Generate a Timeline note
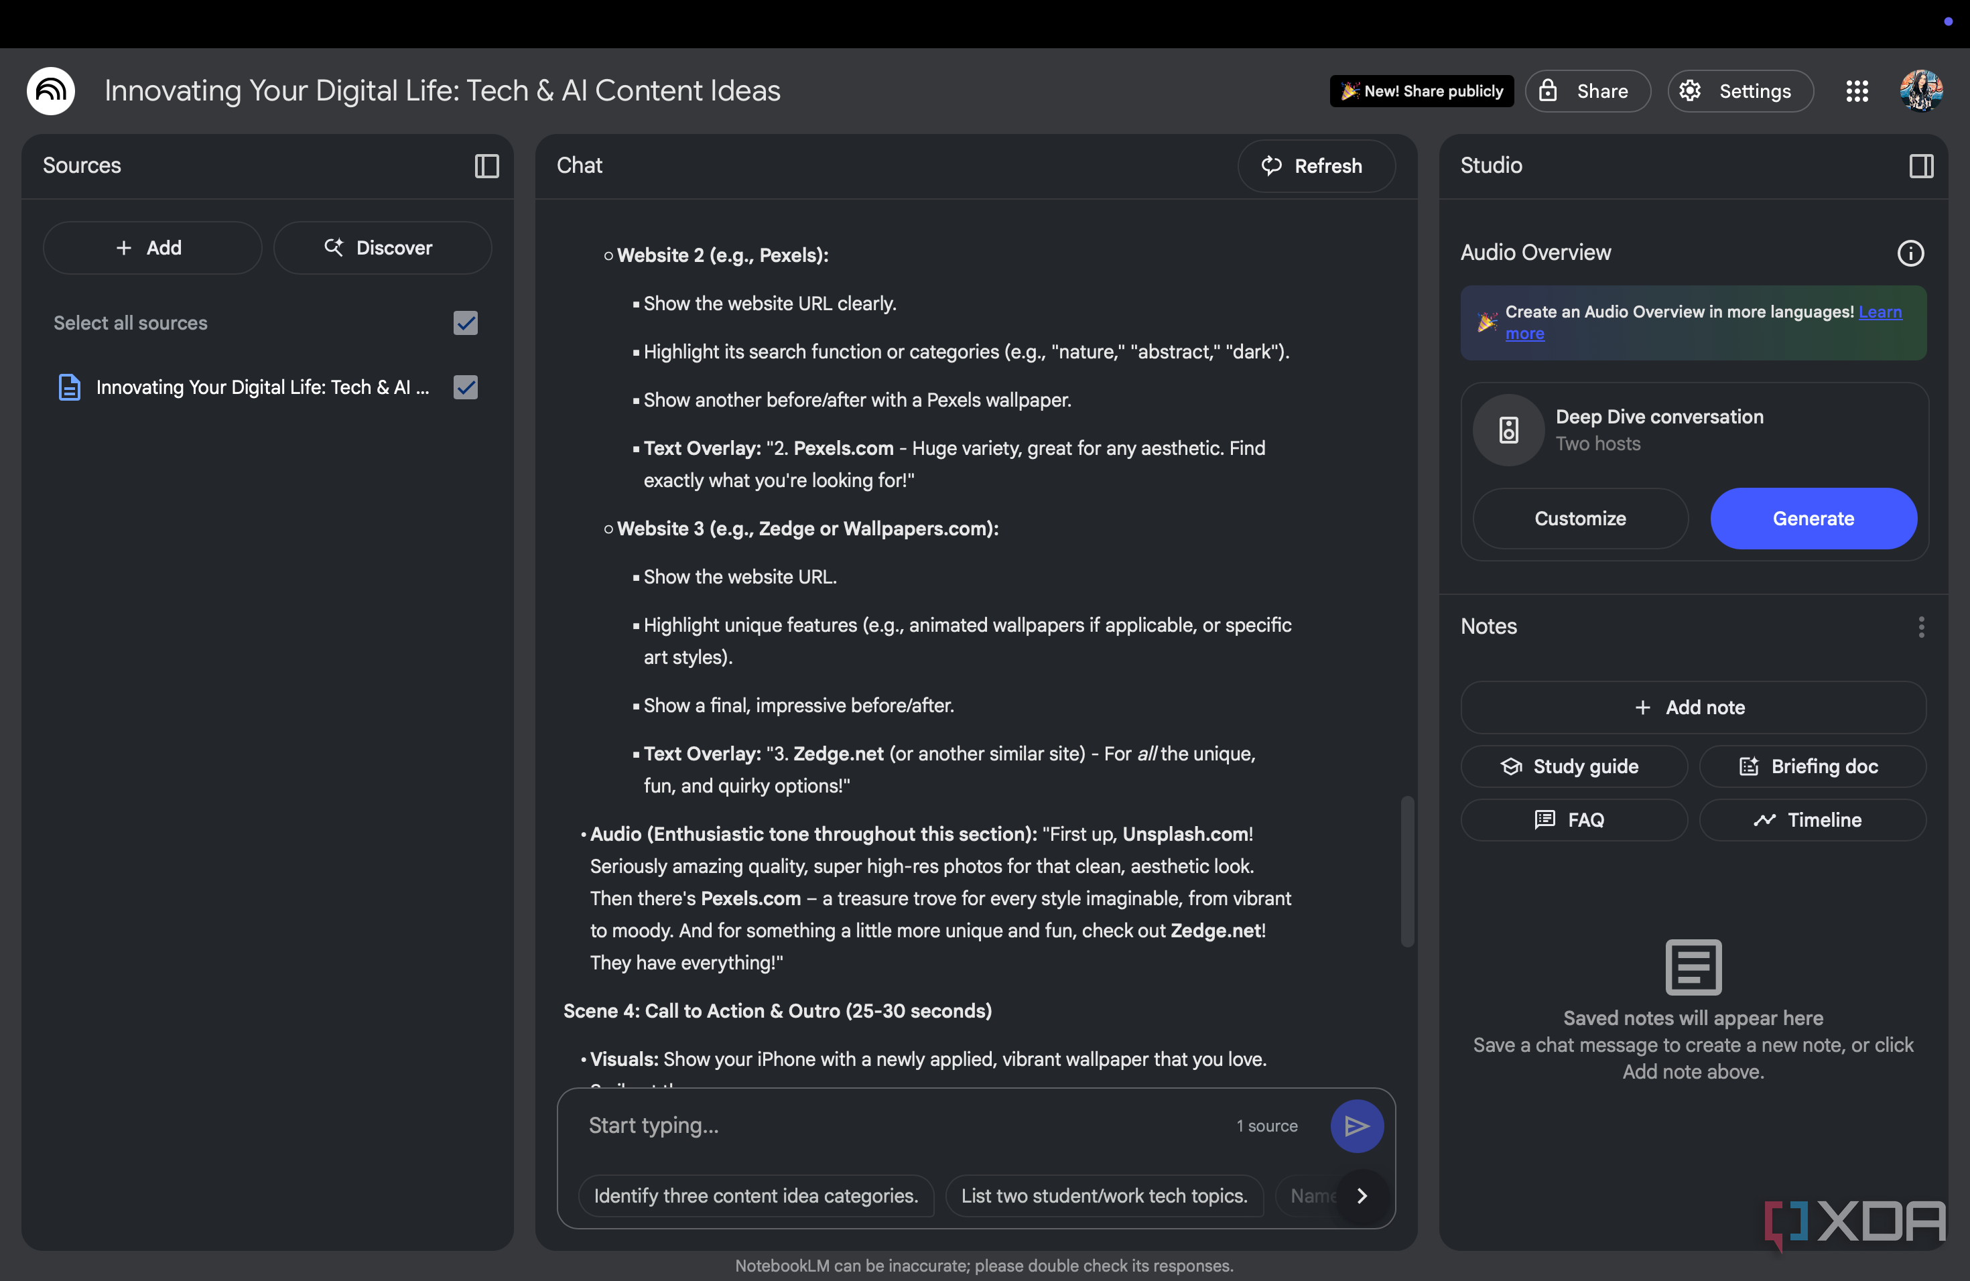 point(1812,819)
